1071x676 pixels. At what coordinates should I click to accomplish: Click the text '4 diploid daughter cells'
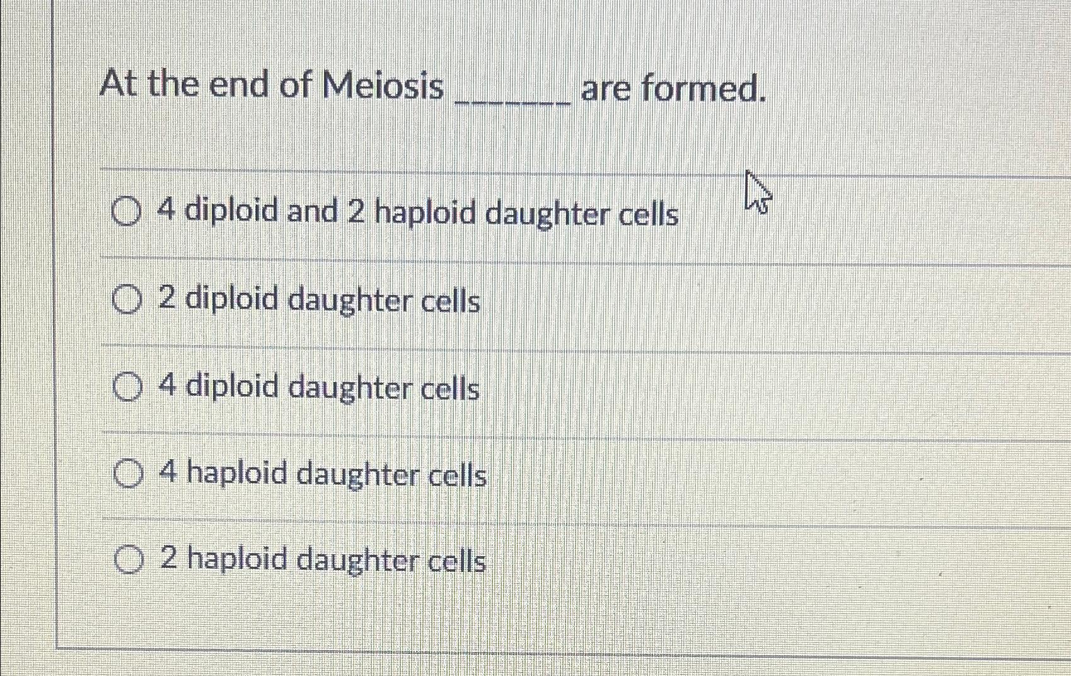tap(321, 387)
